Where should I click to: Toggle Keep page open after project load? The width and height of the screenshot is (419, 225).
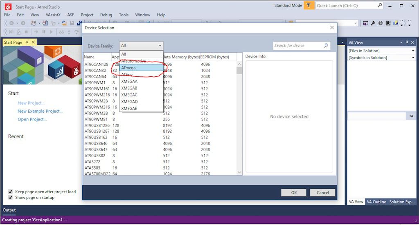pyautogui.click(x=10, y=192)
